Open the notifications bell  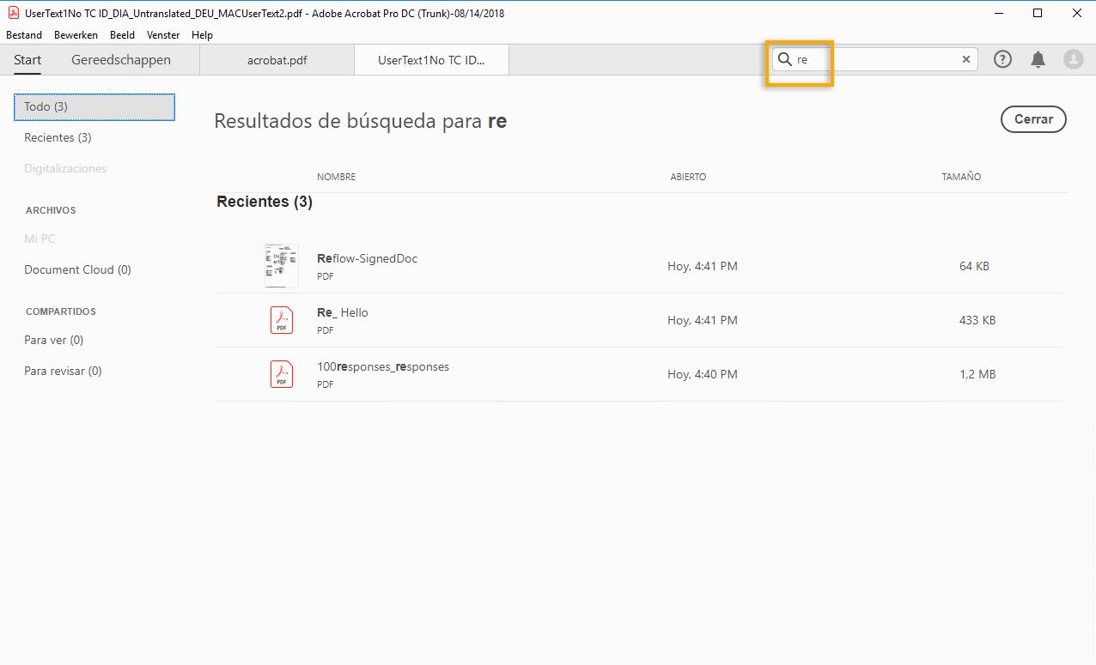(1038, 59)
